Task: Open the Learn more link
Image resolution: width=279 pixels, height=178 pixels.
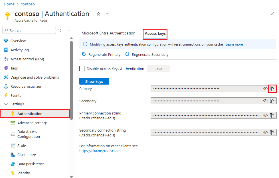Action: [x=234, y=44]
